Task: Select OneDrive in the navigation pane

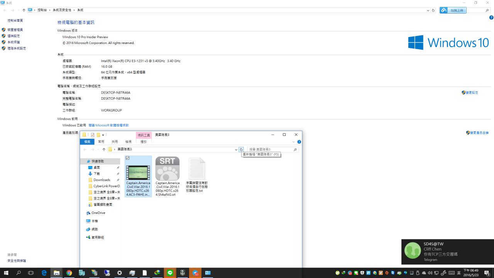Action: click(x=98, y=213)
